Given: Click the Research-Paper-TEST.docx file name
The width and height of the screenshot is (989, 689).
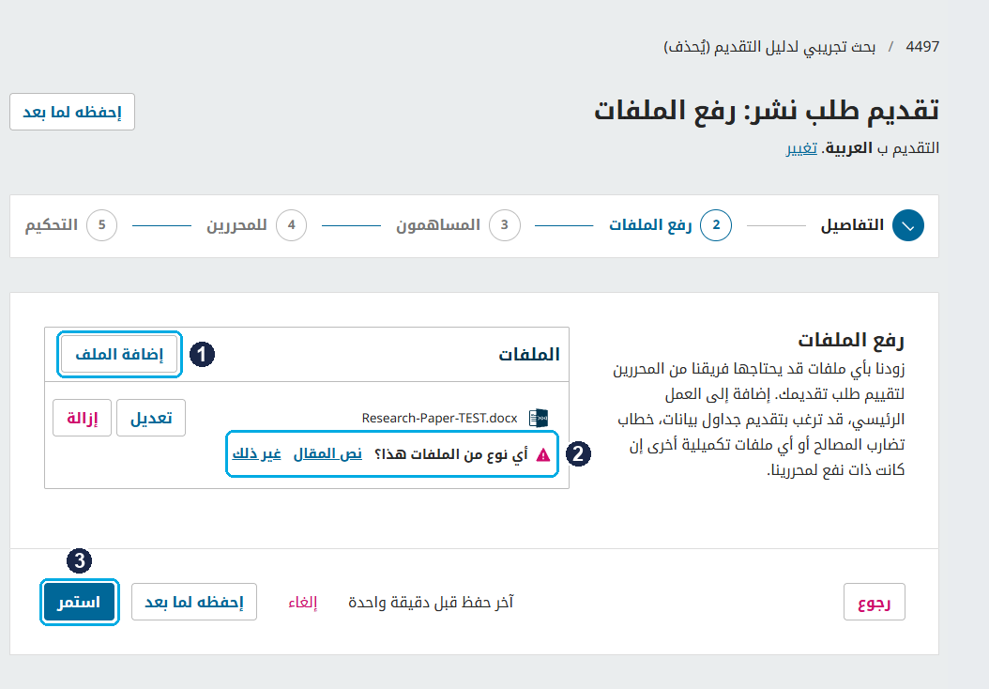Looking at the screenshot, I should [440, 418].
